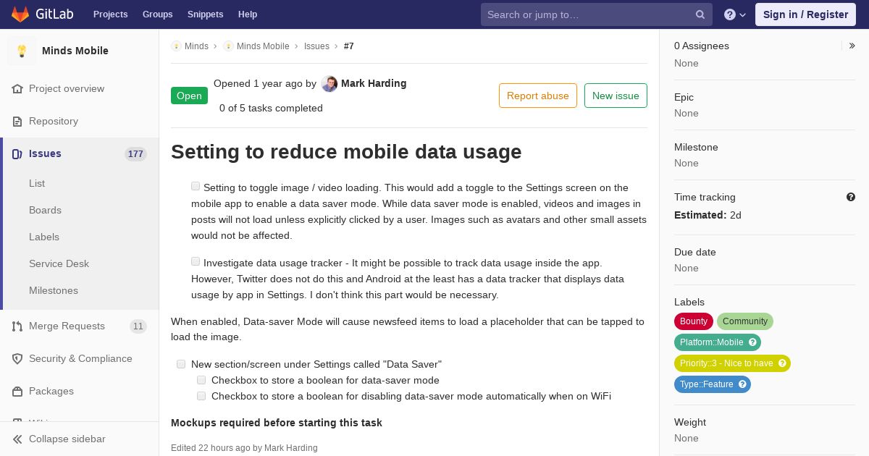The image size is (869, 456).
Task: Open the Snippets menu item
Action: tap(205, 14)
